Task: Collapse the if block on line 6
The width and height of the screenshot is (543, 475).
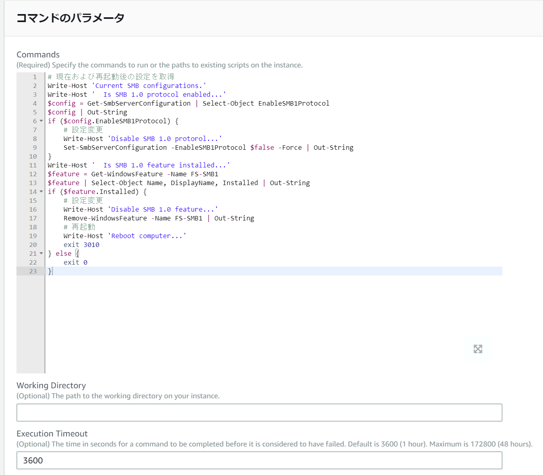Action: [41, 121]
